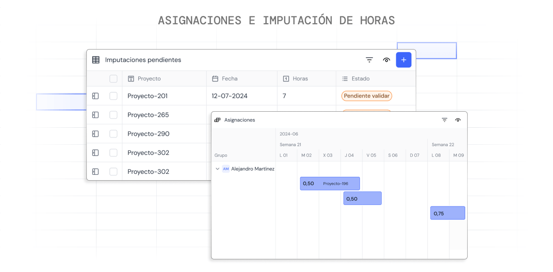Image resolution: width=553 pixels, height=272 pixels.
Task: Click the table icon beside Imputaciones pendientes
Action: tap(96, 60)
